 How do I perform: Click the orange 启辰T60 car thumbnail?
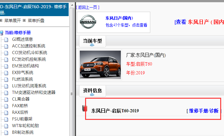point(100,65)
